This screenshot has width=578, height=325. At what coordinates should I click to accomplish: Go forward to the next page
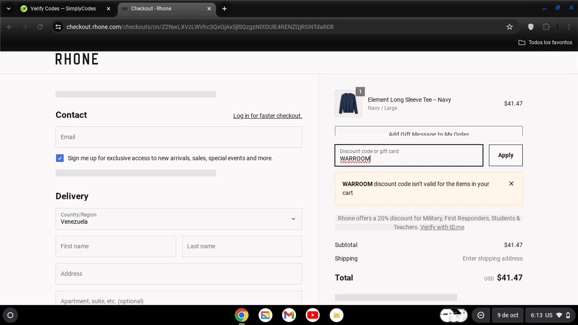tap(25, 27)
